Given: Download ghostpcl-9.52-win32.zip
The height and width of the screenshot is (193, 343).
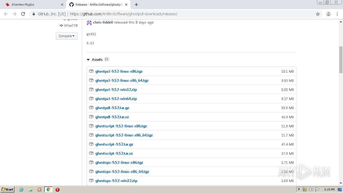Looking at the screenshot, I should tap(116, 90).
